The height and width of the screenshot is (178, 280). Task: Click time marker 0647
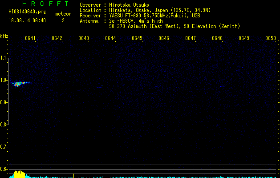point(191,38)
